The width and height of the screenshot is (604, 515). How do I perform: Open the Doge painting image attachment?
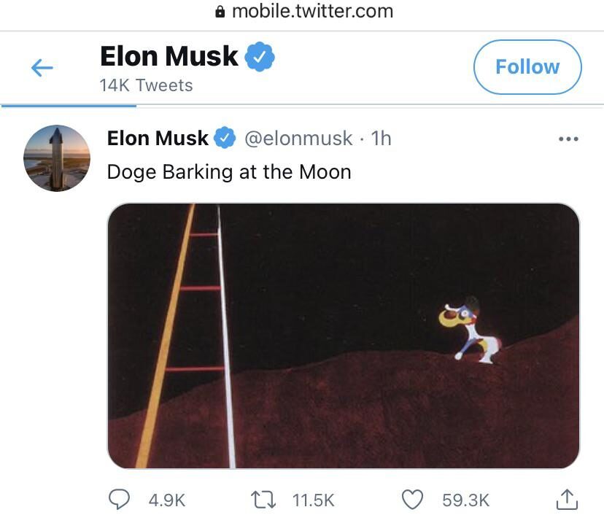pos(344,336)
